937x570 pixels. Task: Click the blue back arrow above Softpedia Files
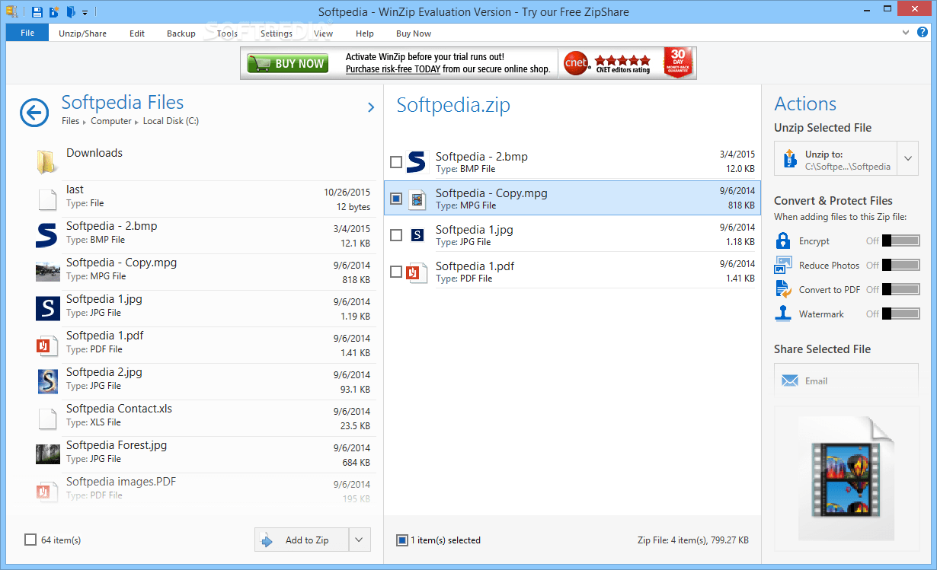point(34,113)
